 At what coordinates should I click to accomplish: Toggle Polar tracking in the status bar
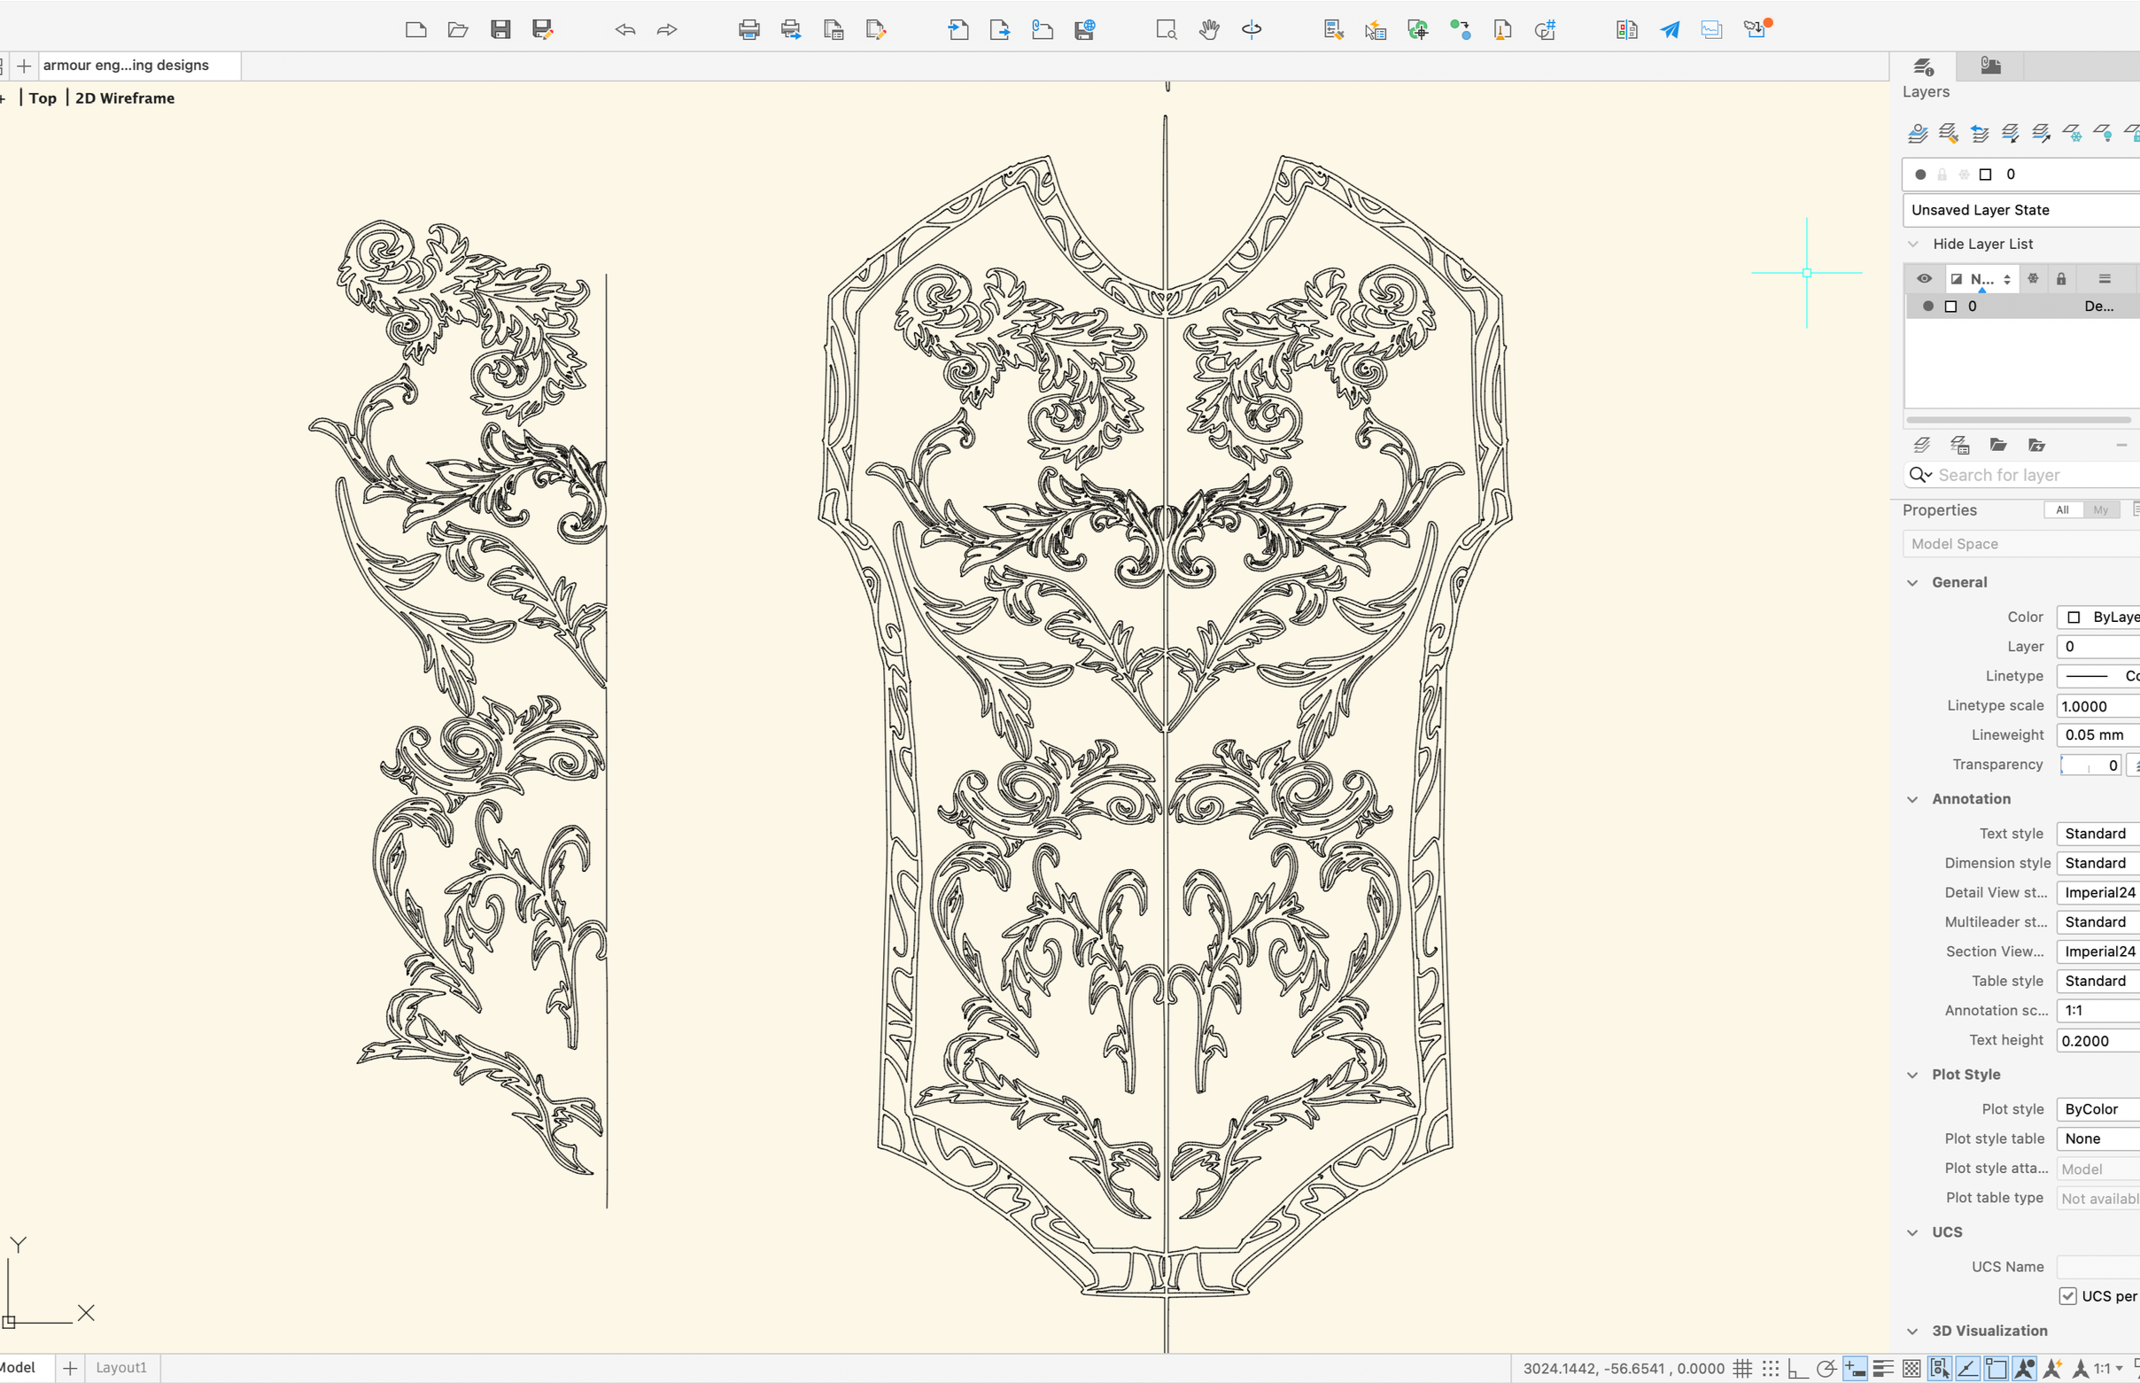[x=1826, y=1368]
